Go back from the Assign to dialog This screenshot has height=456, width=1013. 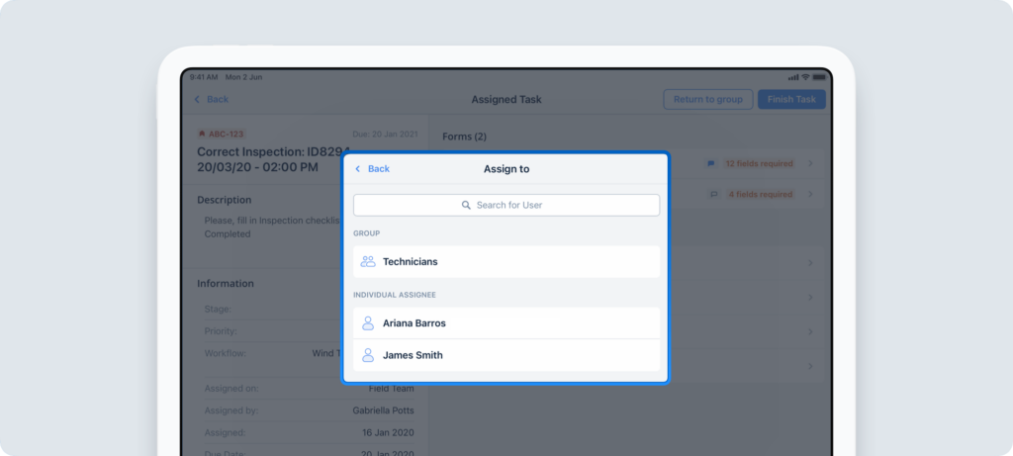pyautogui.click(x=372, y=169)
